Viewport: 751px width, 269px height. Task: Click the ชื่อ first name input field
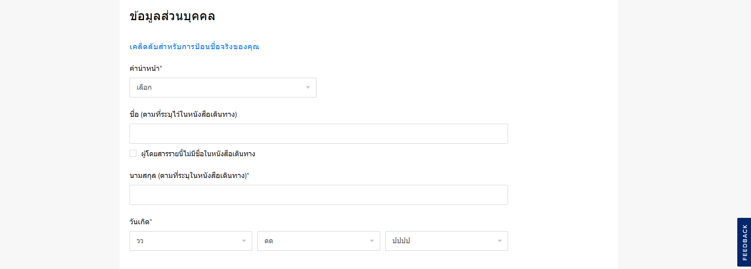[x=318, y=134]
